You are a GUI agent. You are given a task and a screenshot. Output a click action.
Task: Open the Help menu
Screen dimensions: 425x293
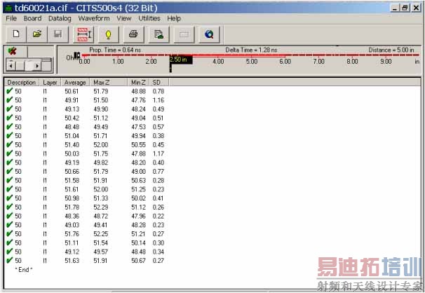coord(174,18)
